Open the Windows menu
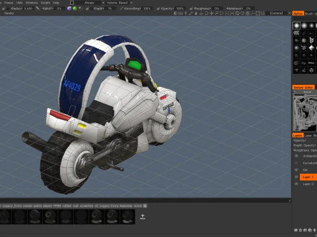317x237 pixels. click(x=32, y=3)
